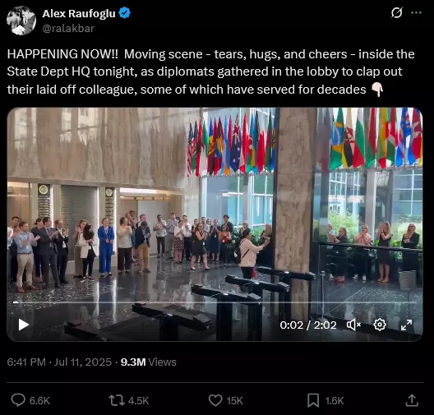This screenshot has width=434, height=415.
Task: Click the 9.3M Views count
Action: pyautogui.click(x=148, y=362)
